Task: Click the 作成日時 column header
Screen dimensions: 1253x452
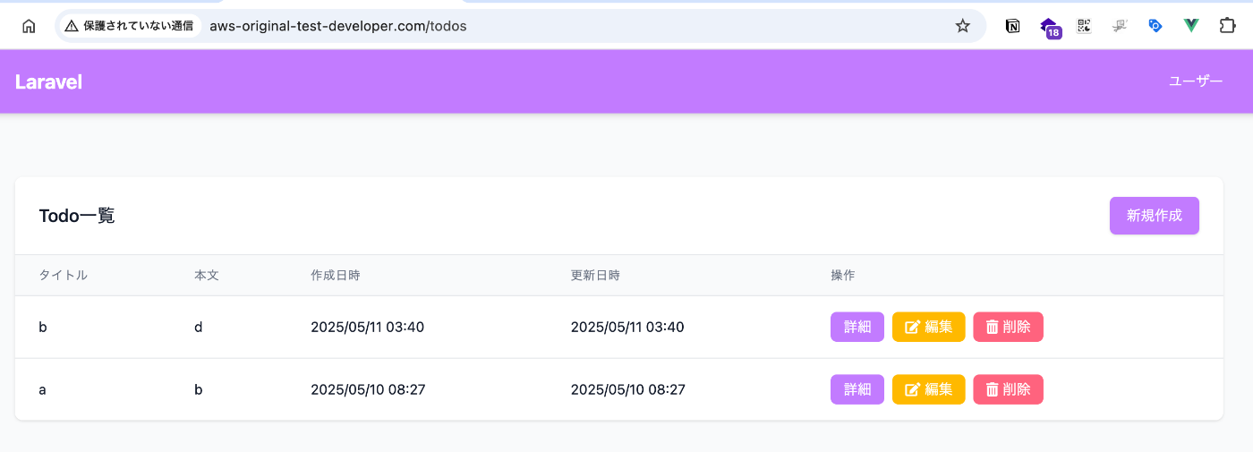Action: 336,275
